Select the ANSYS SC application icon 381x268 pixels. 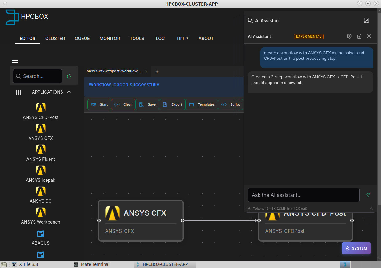click(x=41, y=191)
